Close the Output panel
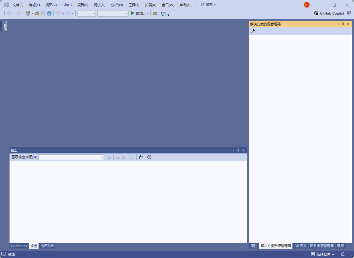This screenshot has height=258, width=354. (x=243, y=150)
